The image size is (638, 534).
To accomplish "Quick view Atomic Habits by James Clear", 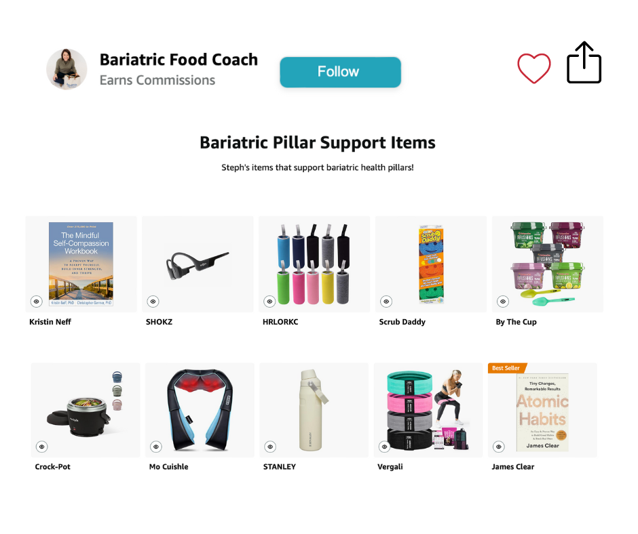I will click(x=498, y=446).
